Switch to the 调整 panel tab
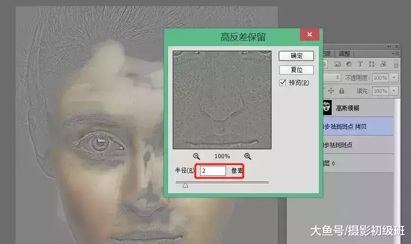411x244 pixels. (344, 54)
